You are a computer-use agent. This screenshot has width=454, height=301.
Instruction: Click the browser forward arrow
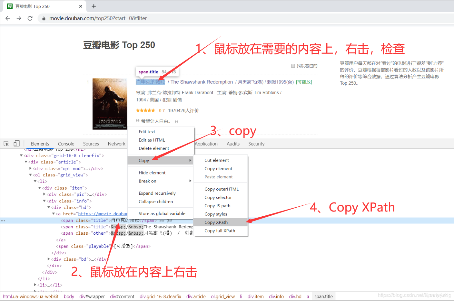tap(19, 18)
